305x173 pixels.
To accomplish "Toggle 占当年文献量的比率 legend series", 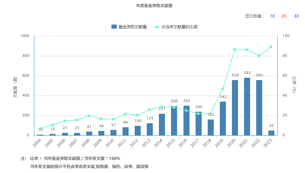I will [176, 27].
